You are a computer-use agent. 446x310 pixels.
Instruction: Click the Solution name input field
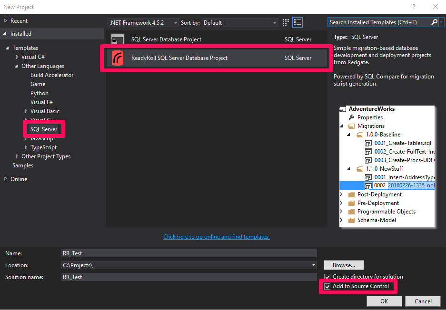coord(189,277)
